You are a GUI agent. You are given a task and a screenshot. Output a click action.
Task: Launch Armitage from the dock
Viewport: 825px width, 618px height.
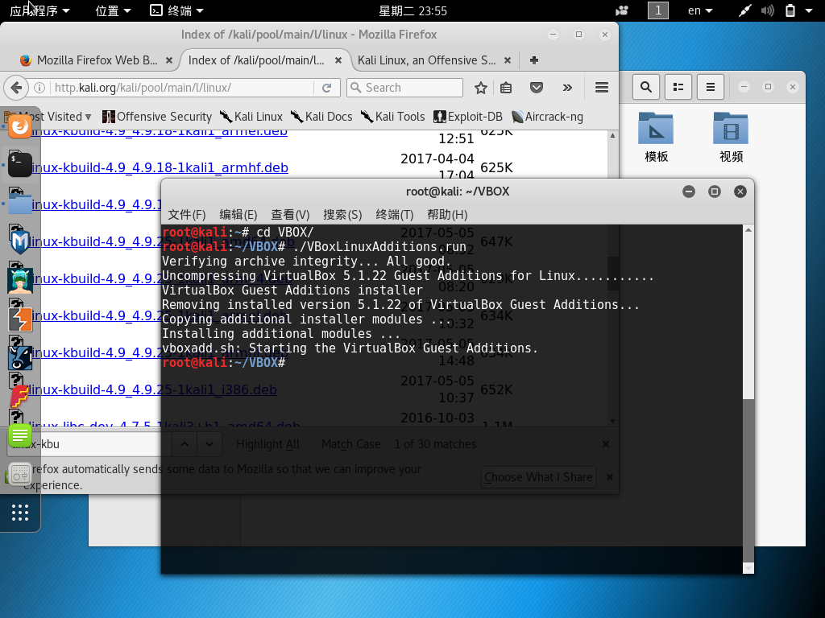click(20, 280)
